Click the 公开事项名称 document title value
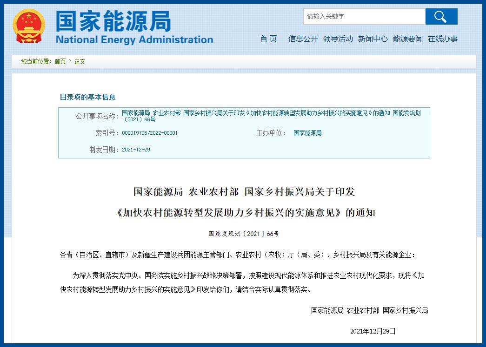This screenshot has height=347, width=486. (271, 116)
